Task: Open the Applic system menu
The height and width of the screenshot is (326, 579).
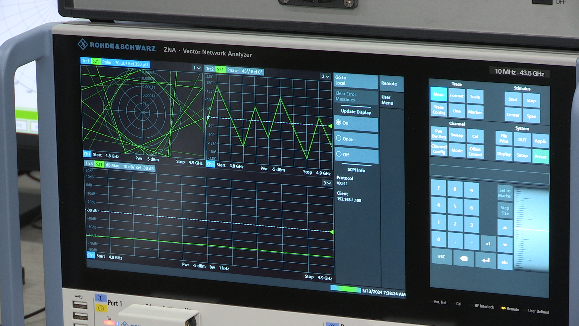Action: 540,141
